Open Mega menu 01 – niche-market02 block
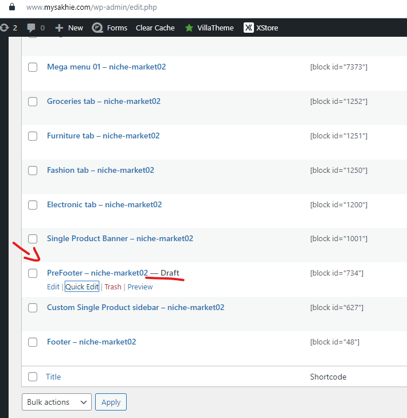The height and width of the screenshot is (418, 407). coord(107,67)
